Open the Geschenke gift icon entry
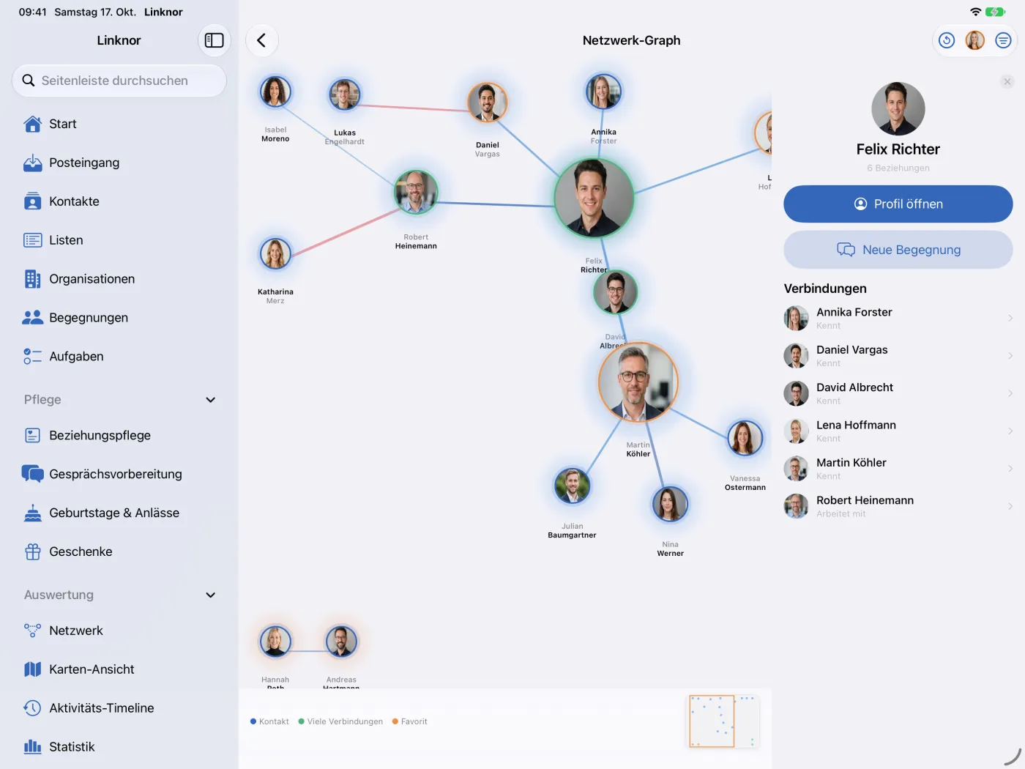Viewport: 1025px width, 769px height. 119,551
